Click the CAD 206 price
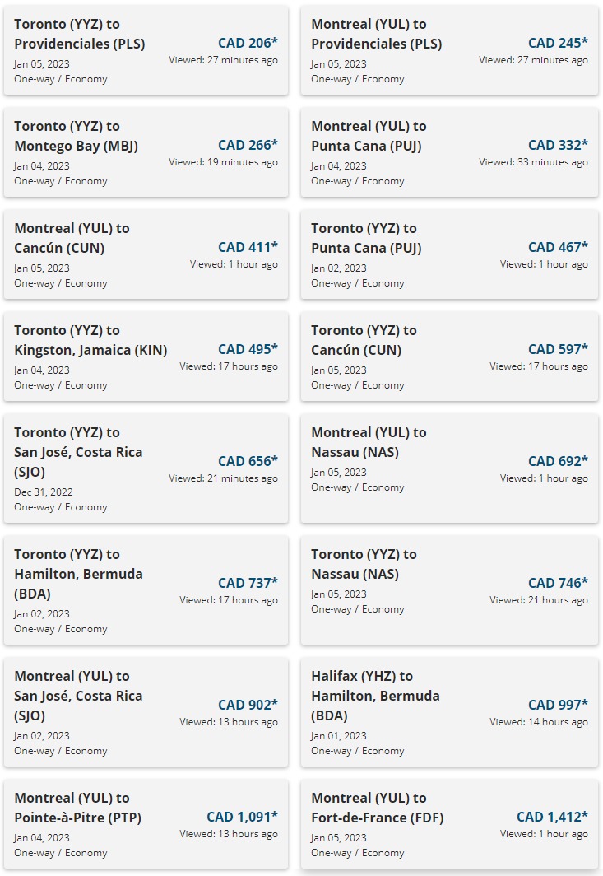 point(248,43)
